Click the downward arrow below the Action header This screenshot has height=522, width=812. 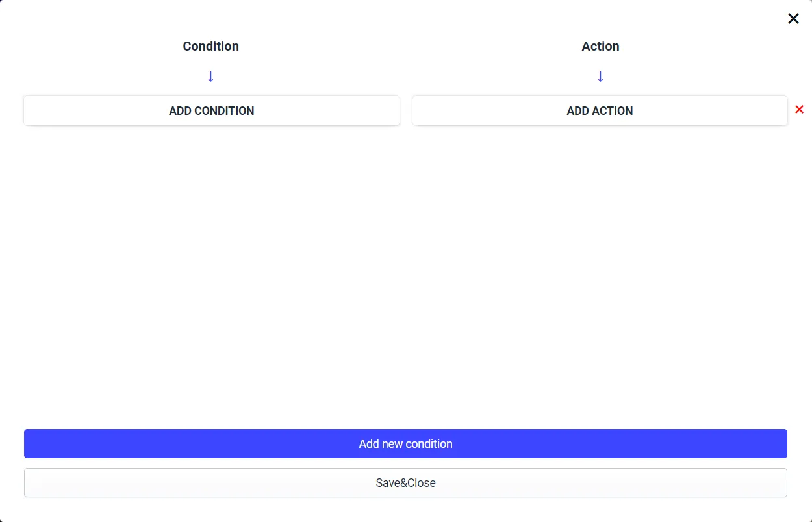pos(600,76)
